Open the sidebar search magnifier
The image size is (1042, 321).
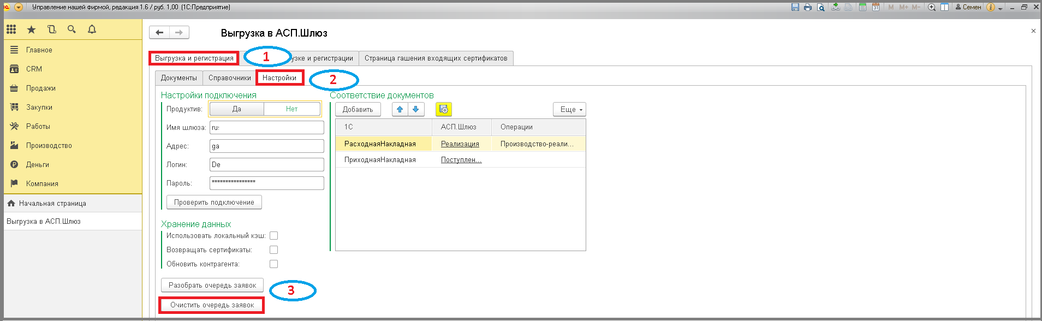[72, 29]
